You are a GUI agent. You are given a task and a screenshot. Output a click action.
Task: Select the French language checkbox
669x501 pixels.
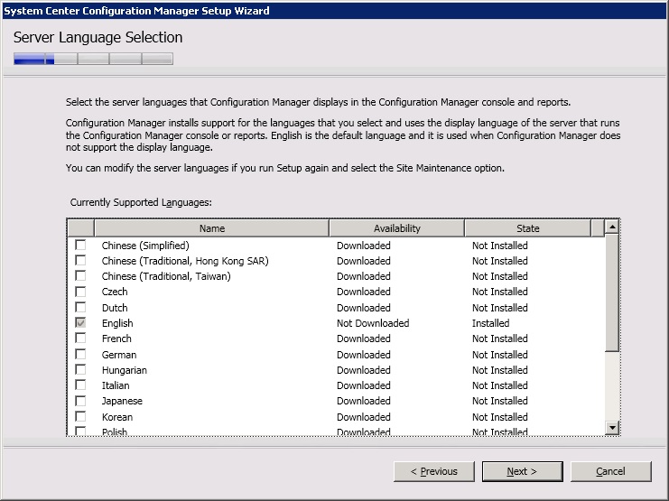[x=81, y=339]
